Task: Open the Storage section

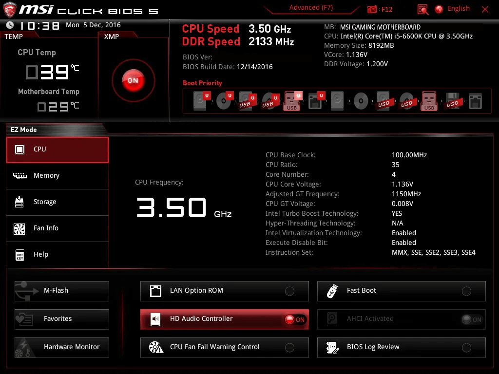Action: (x=45, y=202)
